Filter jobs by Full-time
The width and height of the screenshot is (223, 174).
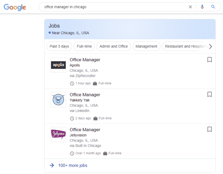[x=84, y=46]
